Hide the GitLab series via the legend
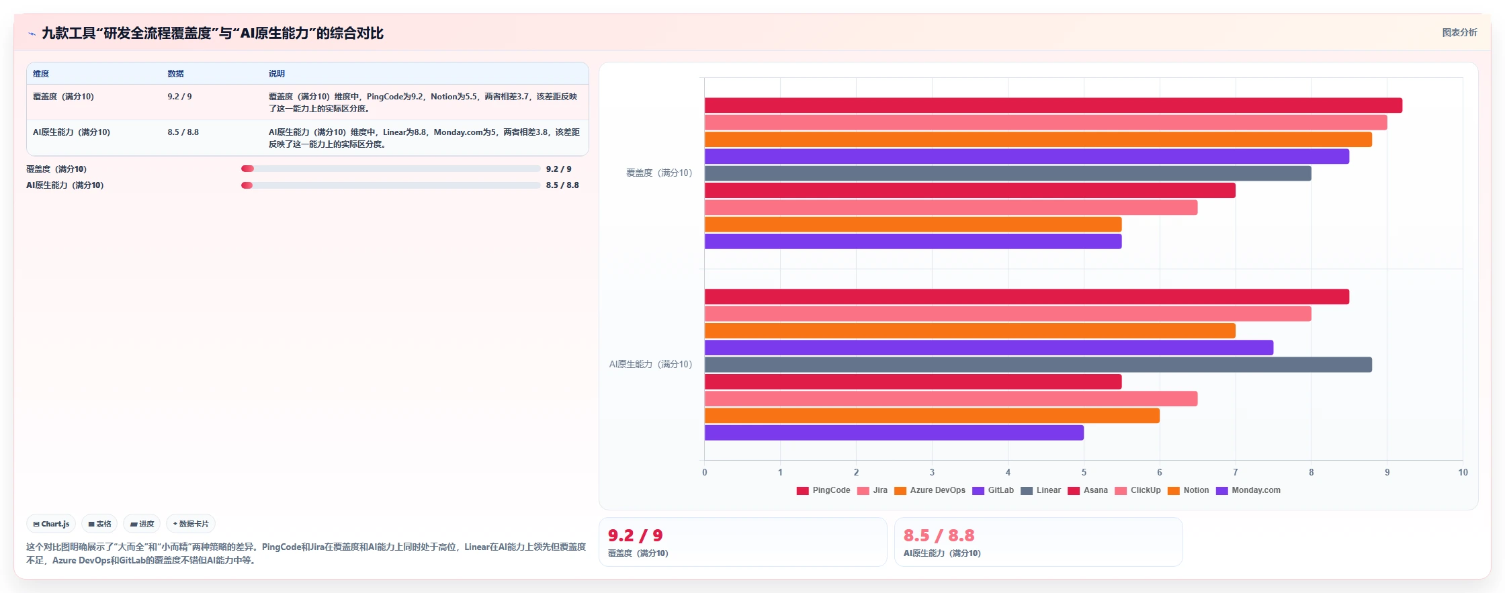 pyautogui.click(x=993, y=490)
